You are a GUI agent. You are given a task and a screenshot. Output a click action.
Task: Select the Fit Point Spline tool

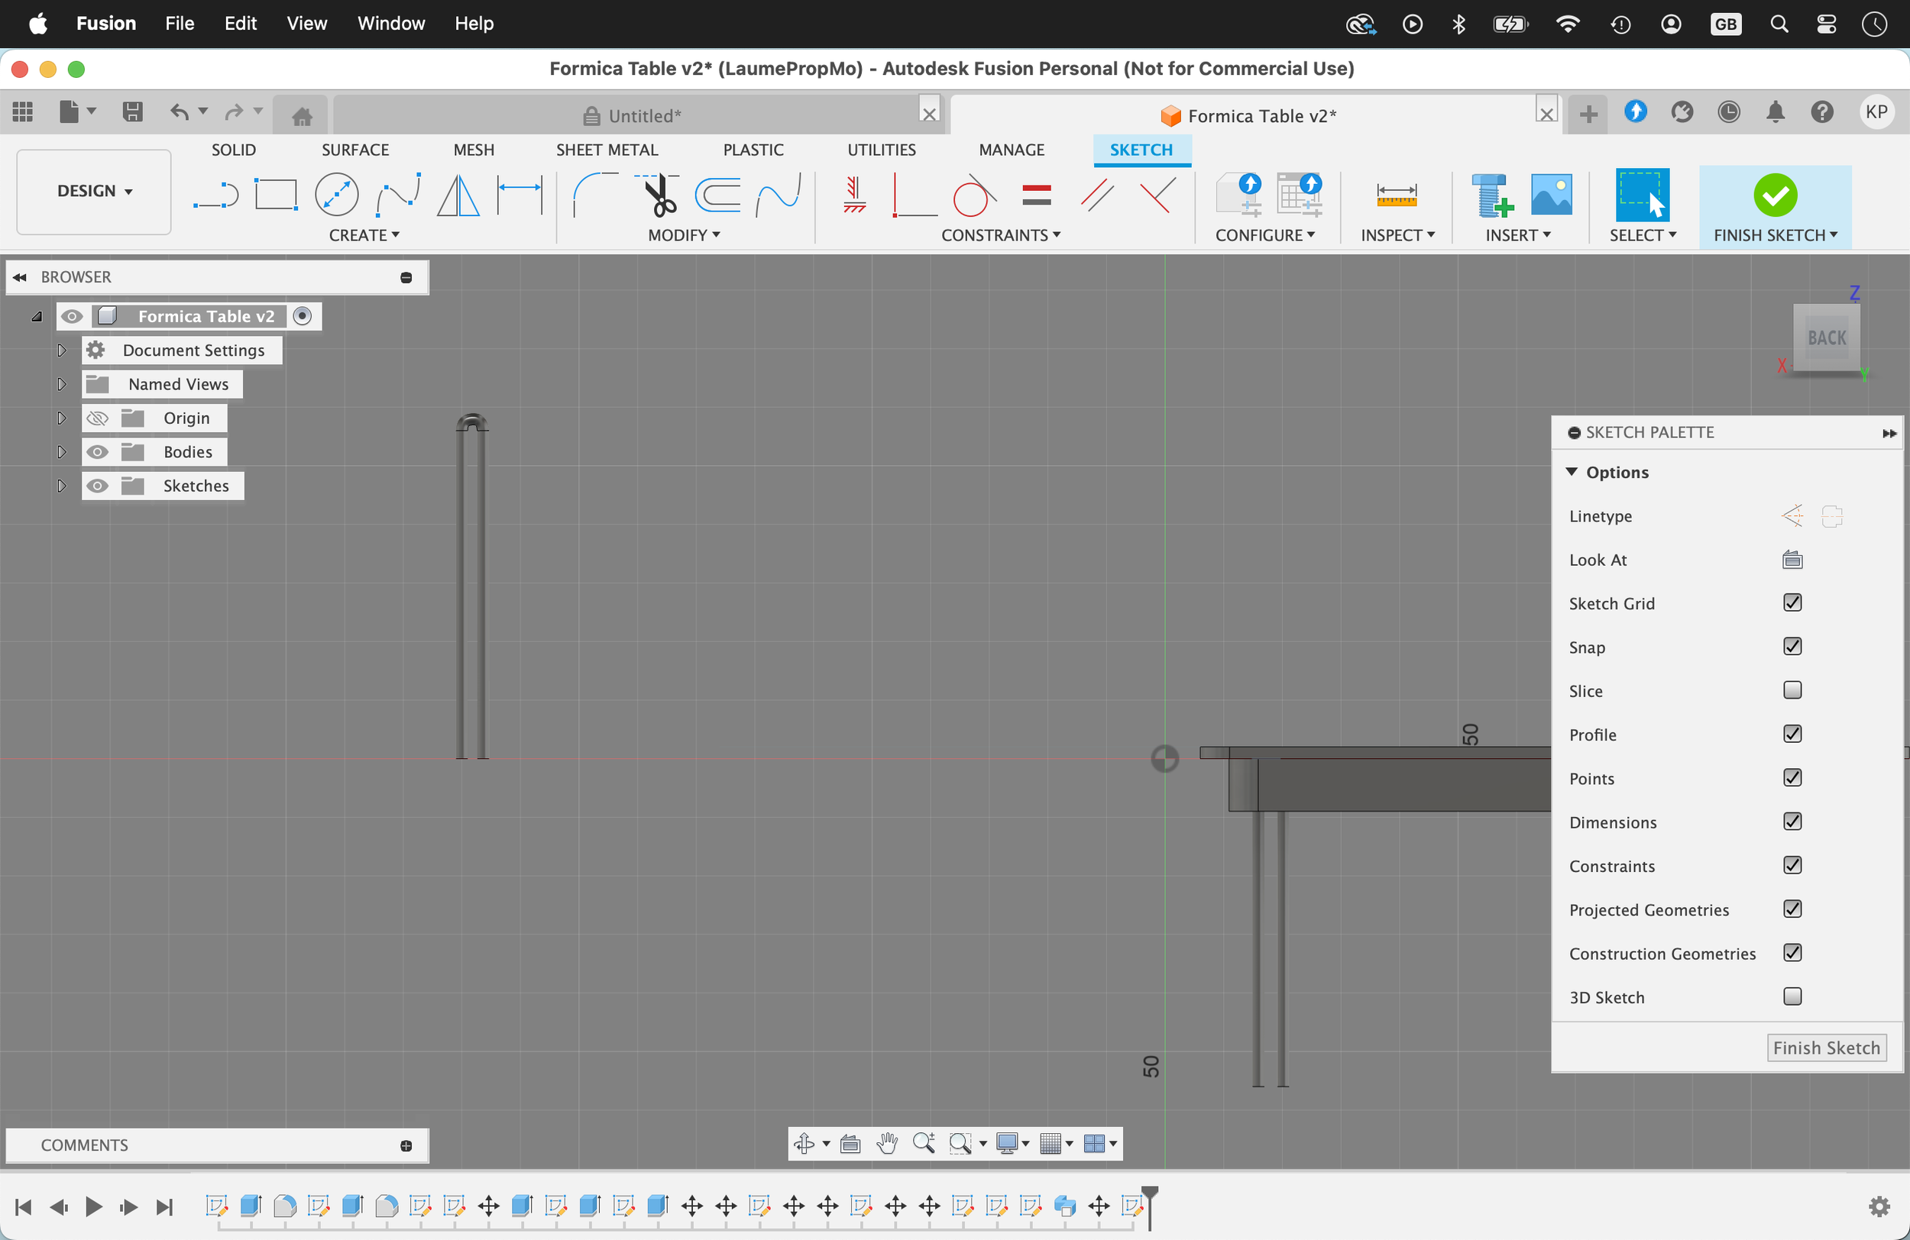(x=398, y=195)
